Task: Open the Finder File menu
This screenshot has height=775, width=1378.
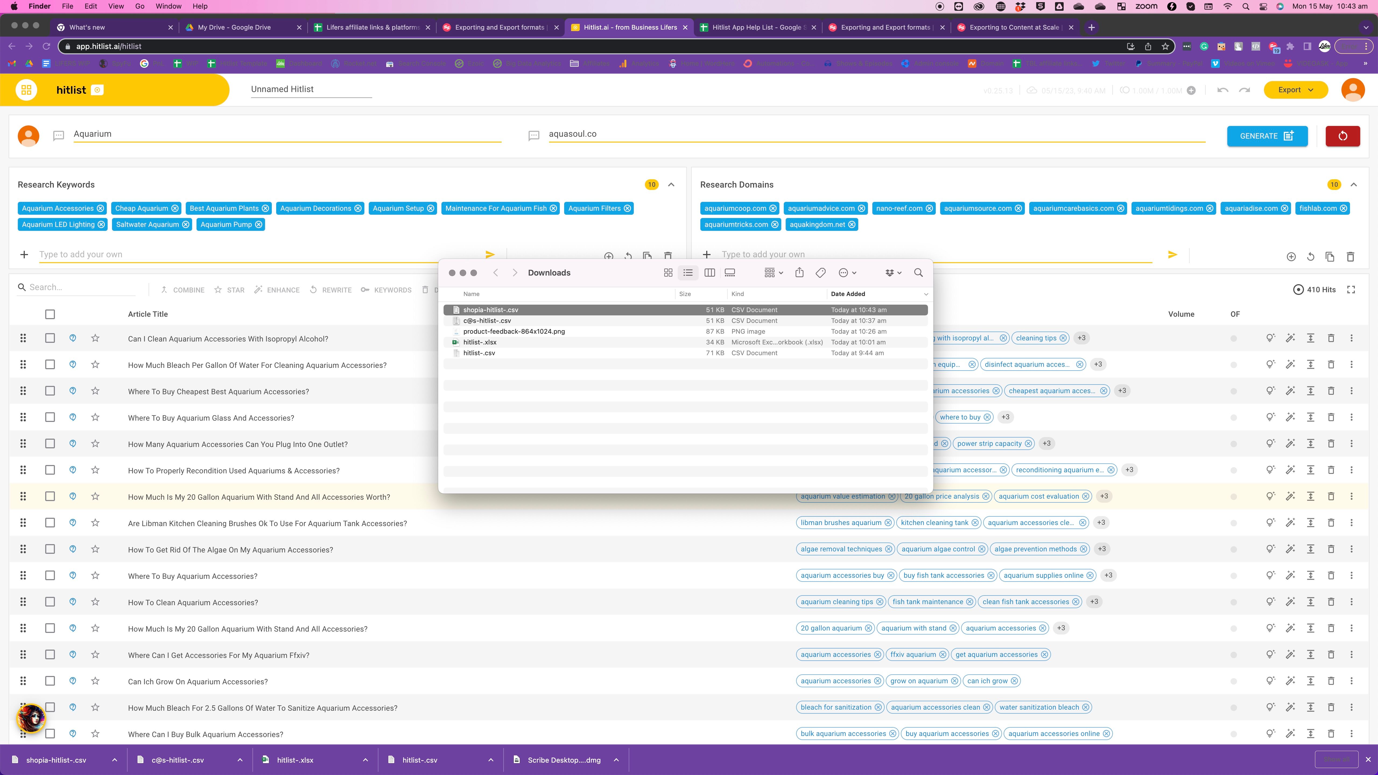Action: 67,6
